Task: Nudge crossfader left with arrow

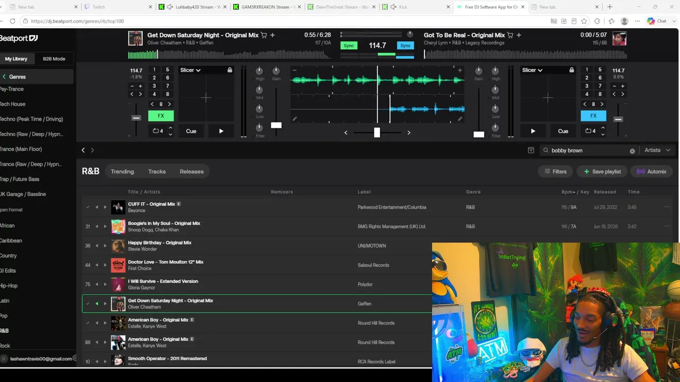Action: (x=346, y=133)
